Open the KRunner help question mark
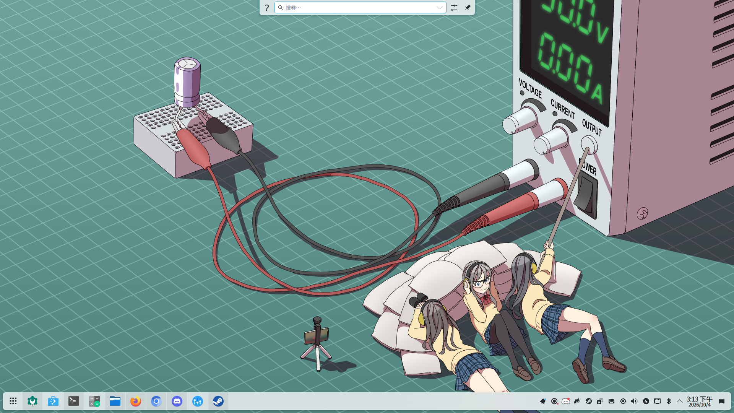This screenshot has width=734, height=413. (x=267, y=8)
